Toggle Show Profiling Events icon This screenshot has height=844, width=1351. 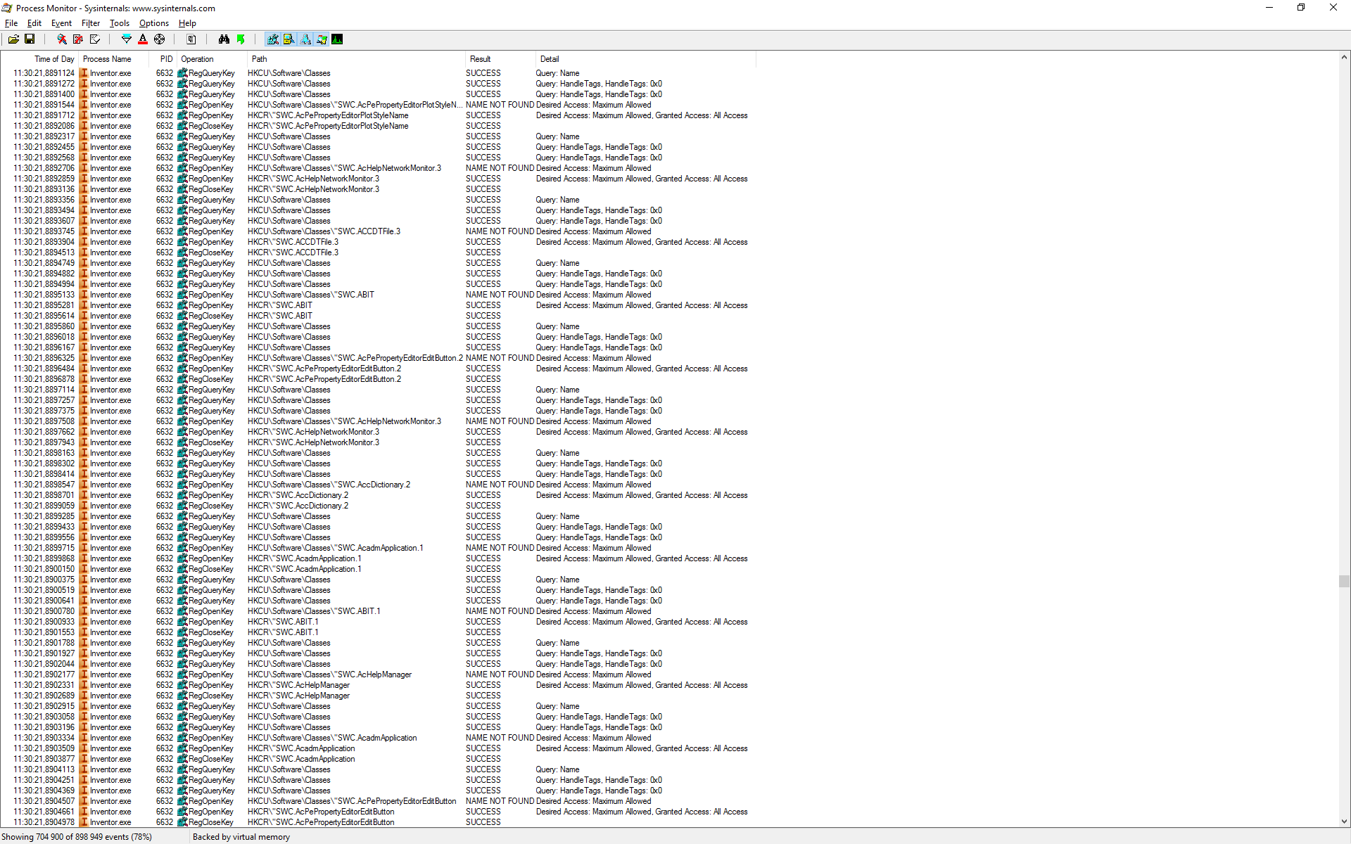point(338,39)
